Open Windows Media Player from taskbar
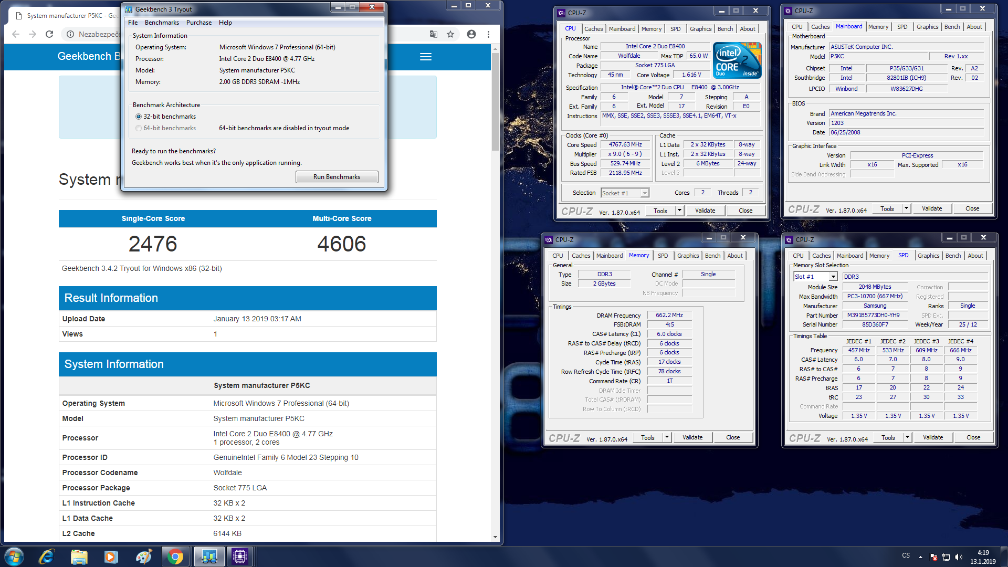1008x567 pixels. 111,556
